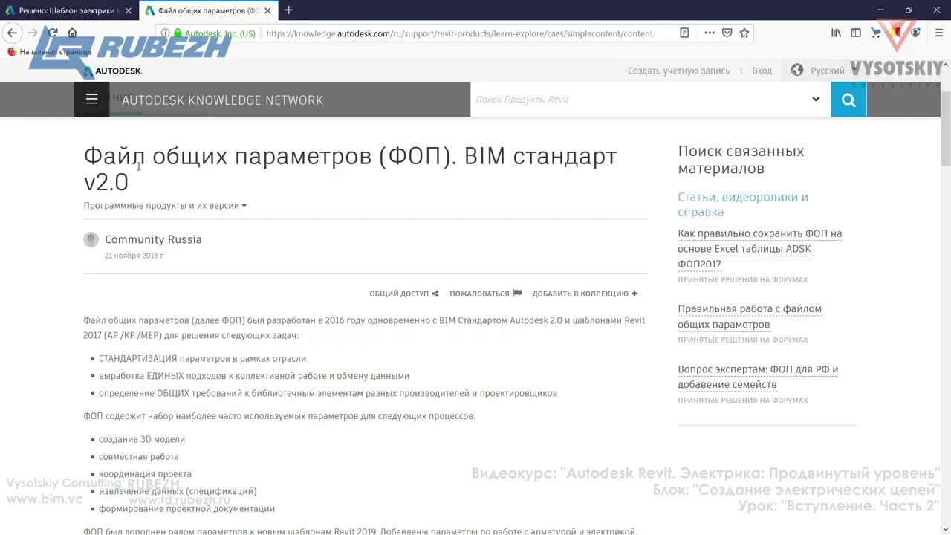Open 'Начальная страница' bookmark
Image resolution: width=951 pixels, height=535 pixels.
tap(48, 52)
